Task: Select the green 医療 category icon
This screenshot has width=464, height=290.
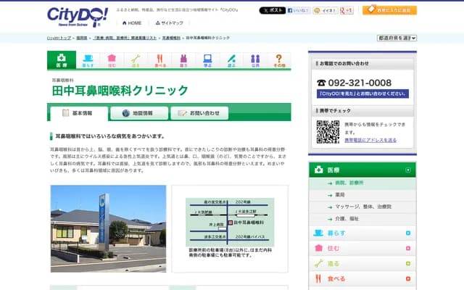Action: click(x=62, y=60)
